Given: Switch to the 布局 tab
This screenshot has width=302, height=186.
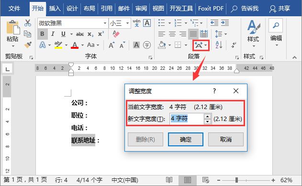Looking at the screenshot, I should [89, 9].
